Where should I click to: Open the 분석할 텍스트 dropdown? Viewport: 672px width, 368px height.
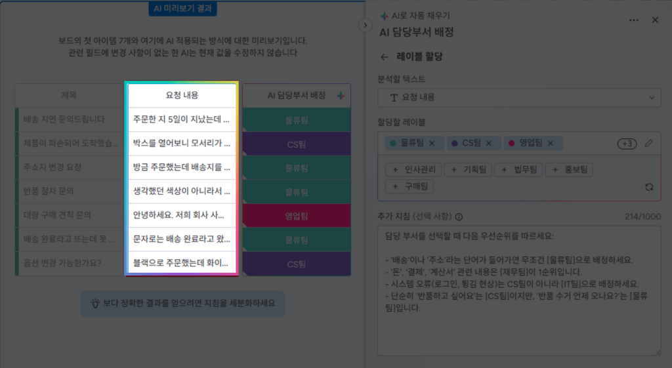(x=519, y=97)
